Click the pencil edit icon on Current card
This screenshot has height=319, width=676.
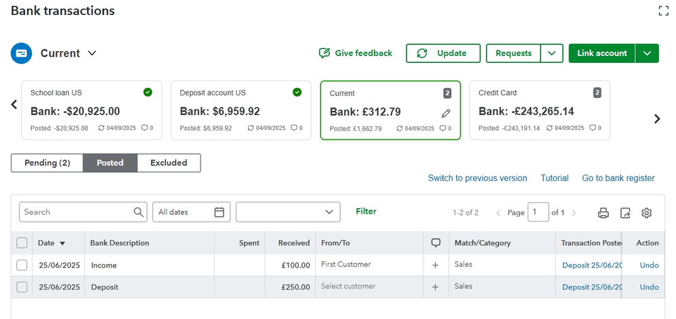coord(446,113)
